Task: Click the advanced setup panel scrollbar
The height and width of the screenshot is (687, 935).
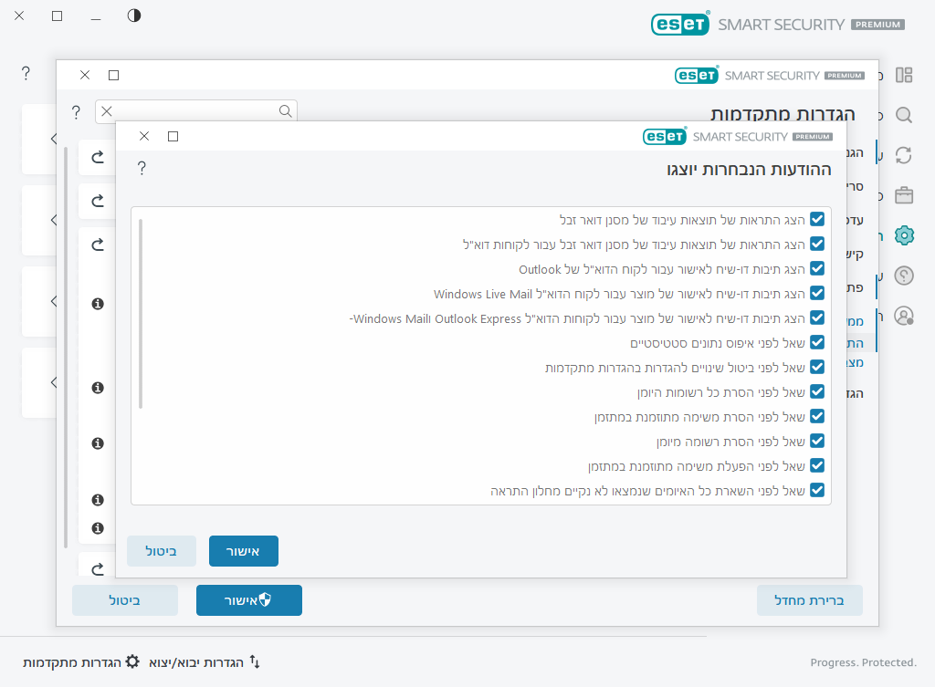Action: click(66, 348)
